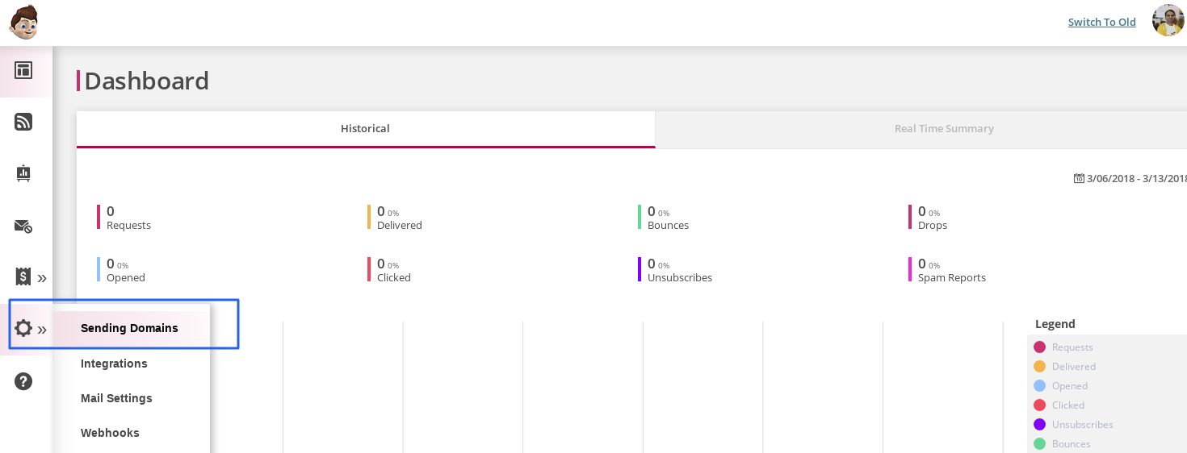Open Webhooks from settings submenu

point(110,433)
